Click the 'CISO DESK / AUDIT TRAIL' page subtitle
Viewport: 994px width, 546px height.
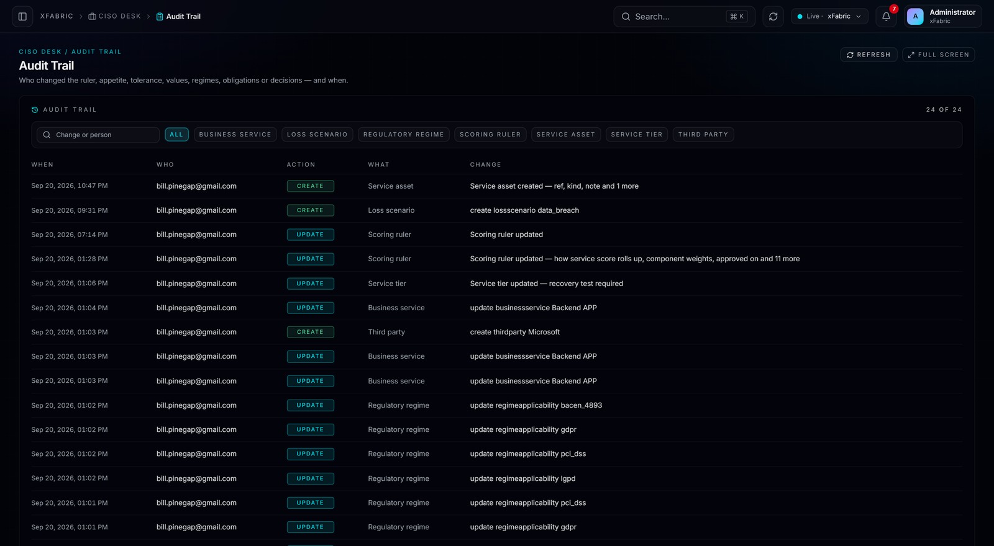point(70,52)
